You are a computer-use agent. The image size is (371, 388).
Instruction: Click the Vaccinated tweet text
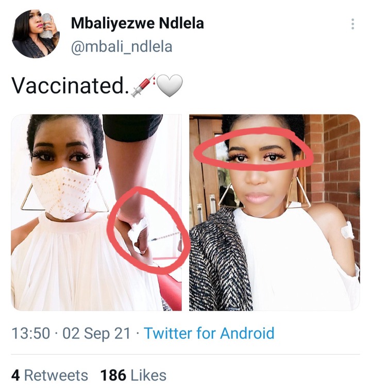click(70, 86)
